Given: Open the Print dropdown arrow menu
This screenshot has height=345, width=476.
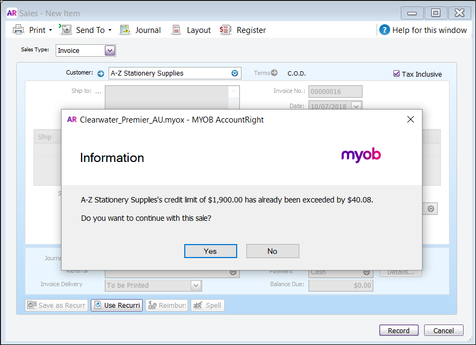Looking at the screenshot, I should pos(51,30).
